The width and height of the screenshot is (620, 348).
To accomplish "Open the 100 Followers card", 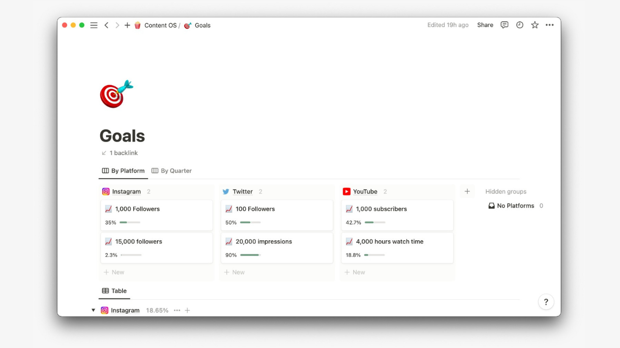I will point(277,215).
